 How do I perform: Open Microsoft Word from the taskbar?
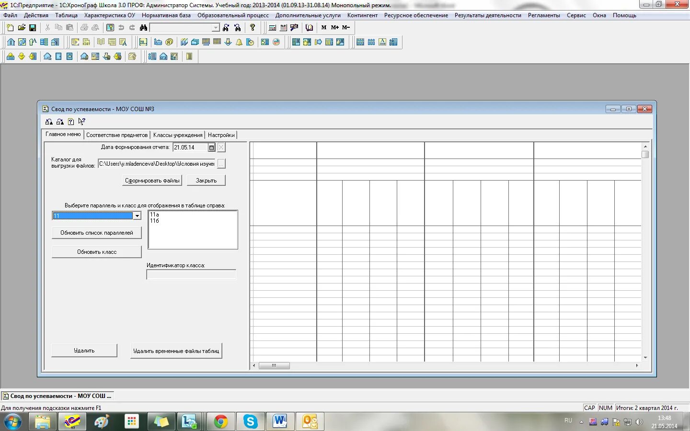(280, 421)
